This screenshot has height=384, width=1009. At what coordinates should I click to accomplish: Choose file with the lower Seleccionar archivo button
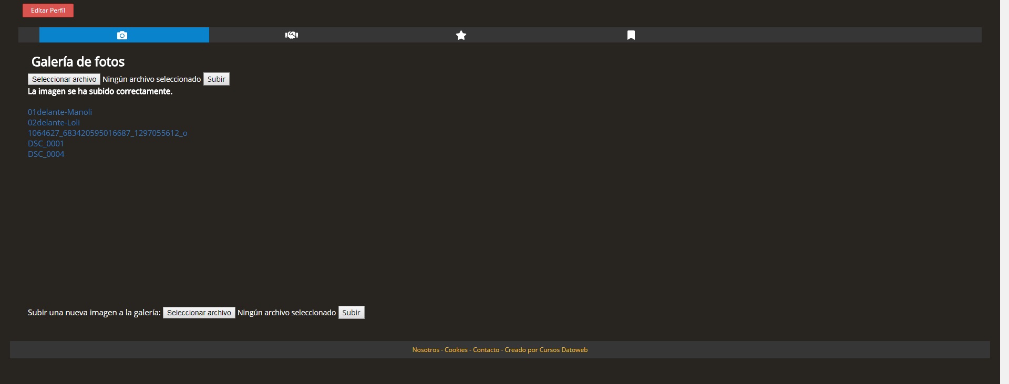(x=199, y=313)
